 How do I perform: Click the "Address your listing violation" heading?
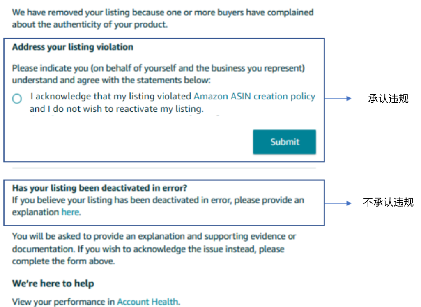(73, 47)
